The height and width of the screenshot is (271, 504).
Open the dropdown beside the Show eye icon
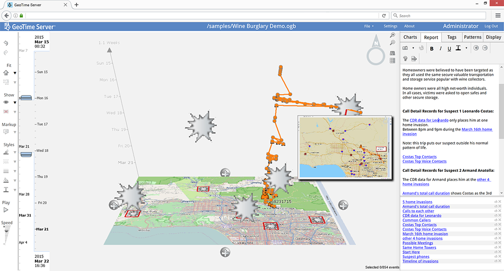pos(15,103)
